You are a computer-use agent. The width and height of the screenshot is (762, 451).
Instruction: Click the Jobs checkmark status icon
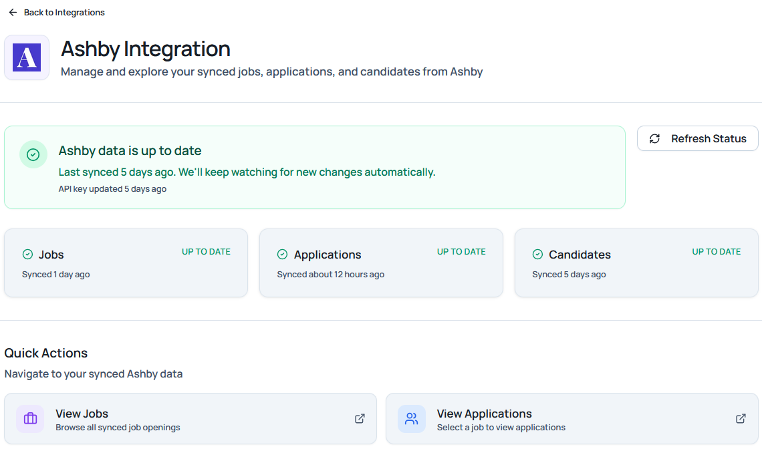pos(27,255)
